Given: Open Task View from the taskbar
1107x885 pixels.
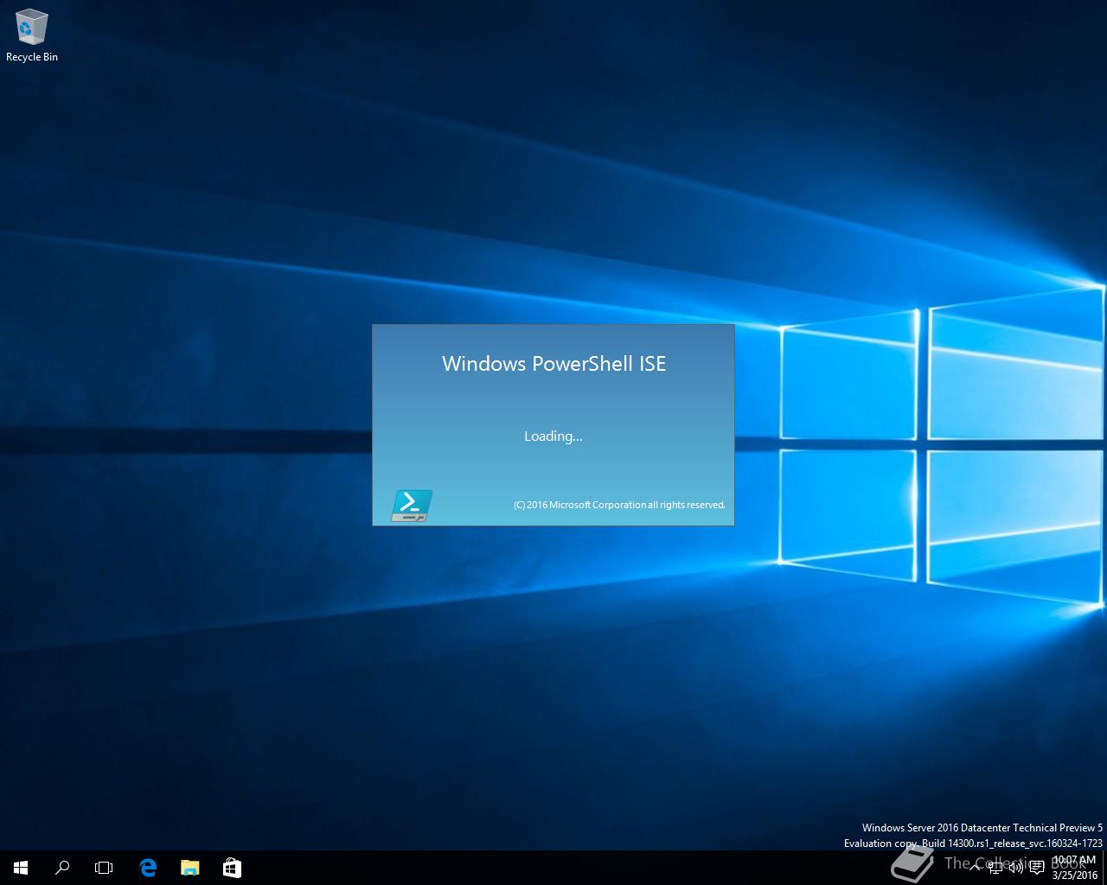Looking at the screenshot, I should (x=104, y=868).
